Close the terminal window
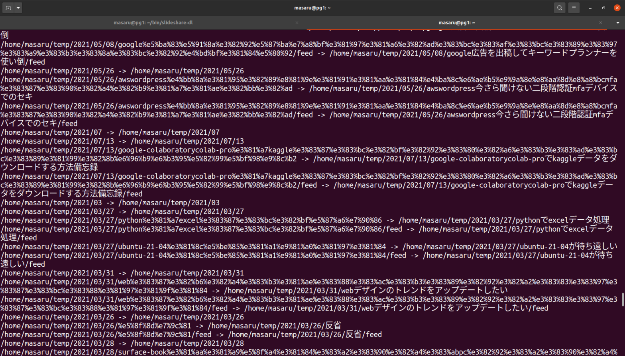Screen dimensions: 625x356 (617, 8)
